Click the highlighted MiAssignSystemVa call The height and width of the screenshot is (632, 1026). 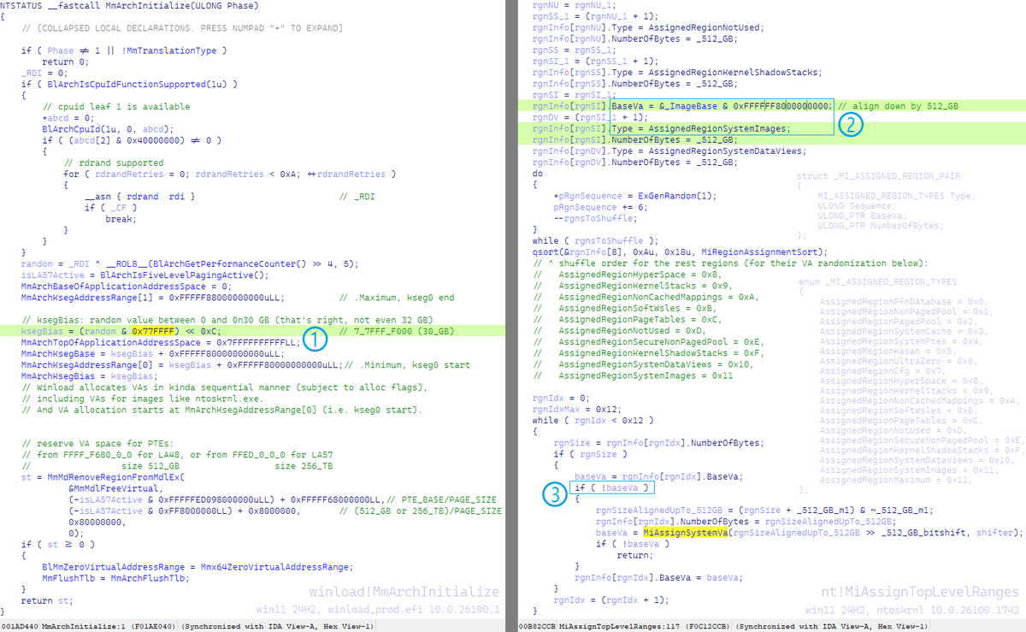[685, 532]
